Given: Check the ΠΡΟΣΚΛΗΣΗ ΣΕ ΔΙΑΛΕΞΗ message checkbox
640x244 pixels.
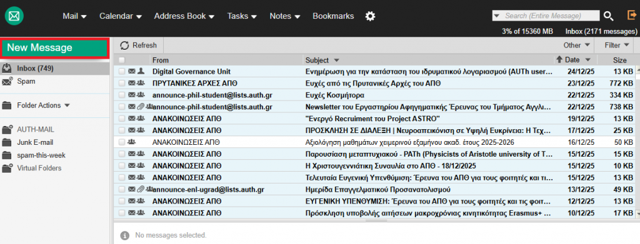Looking at the screenshot, I should (x=122, y=130).
